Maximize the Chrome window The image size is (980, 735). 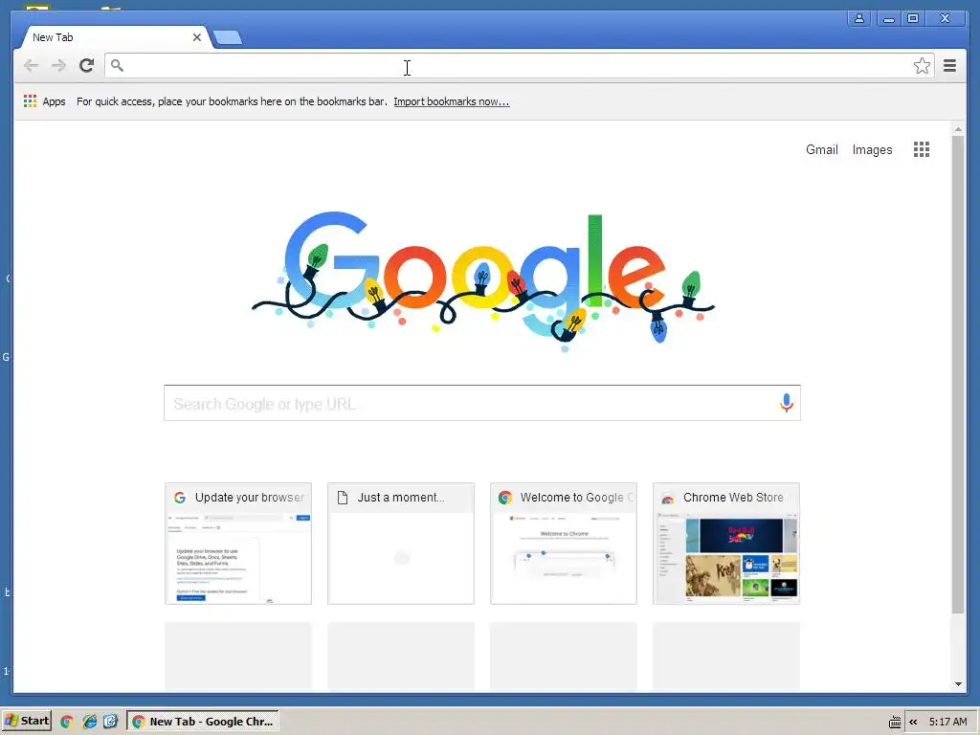pyautogui.click(x=913, y=18)
